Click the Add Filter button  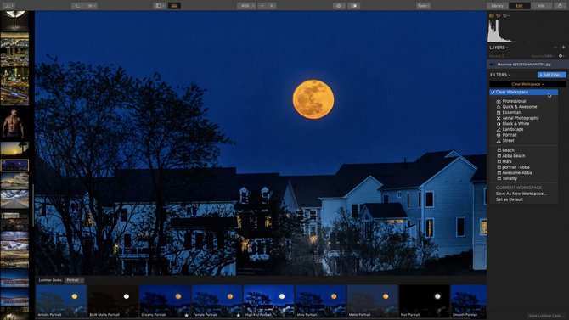[x=551, y=75]
